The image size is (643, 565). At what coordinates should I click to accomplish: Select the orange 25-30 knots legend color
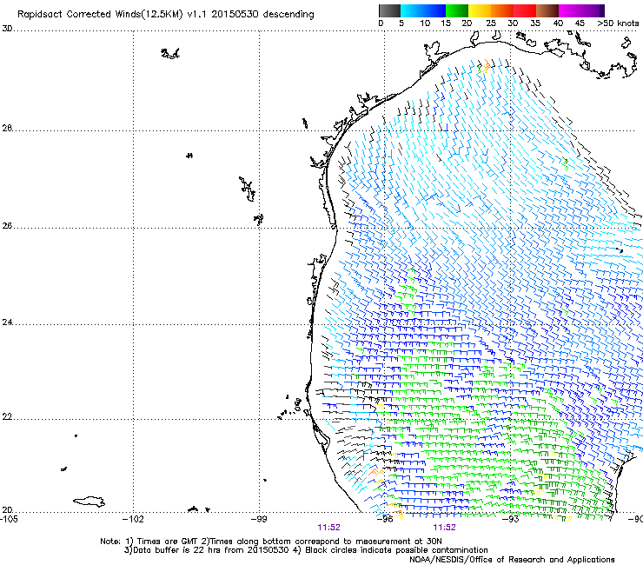[x=502, y=10]
